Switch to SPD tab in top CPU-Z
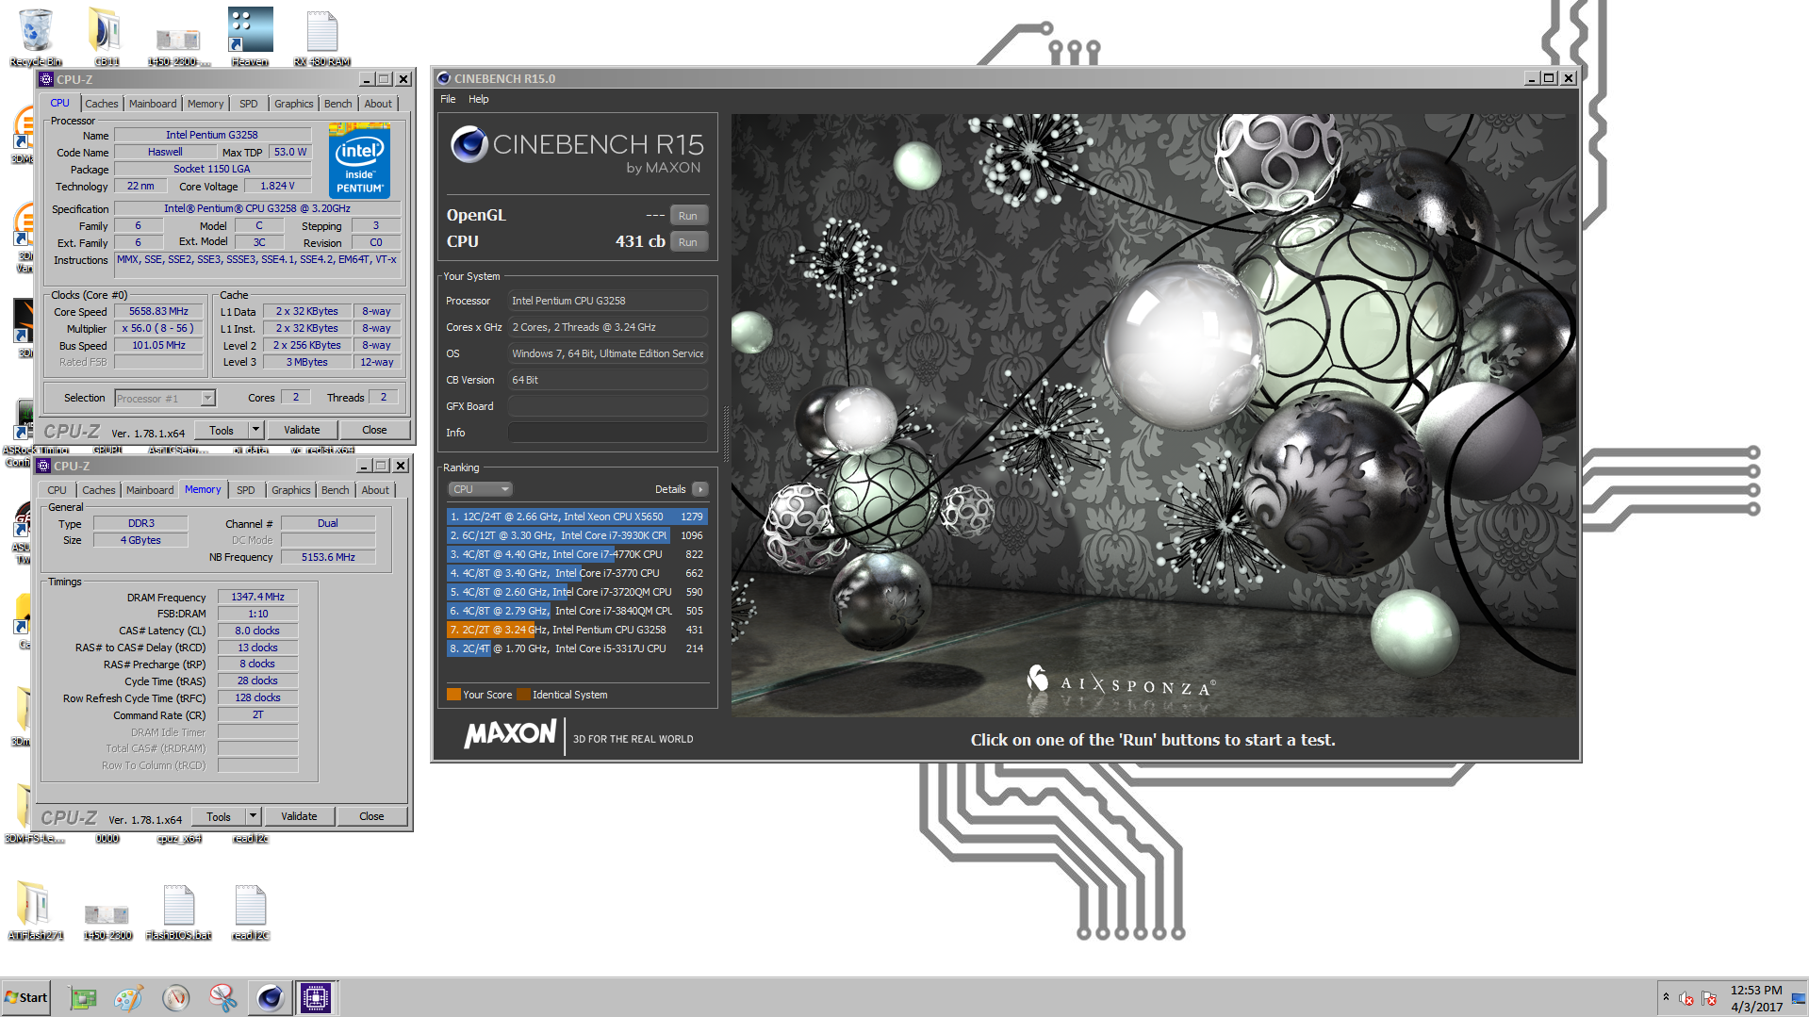Viewport: 1809px width, 1017px height. (249, 104)
